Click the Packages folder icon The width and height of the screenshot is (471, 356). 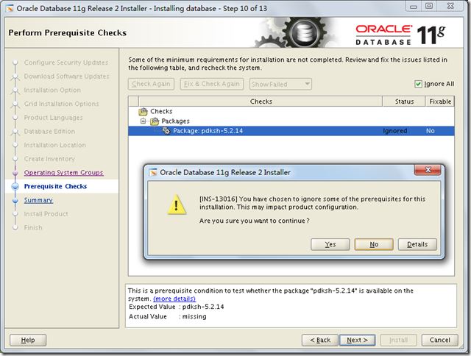(x=155, y=121)
